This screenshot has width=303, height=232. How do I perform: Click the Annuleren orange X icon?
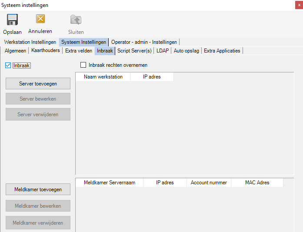coord(40,19)
